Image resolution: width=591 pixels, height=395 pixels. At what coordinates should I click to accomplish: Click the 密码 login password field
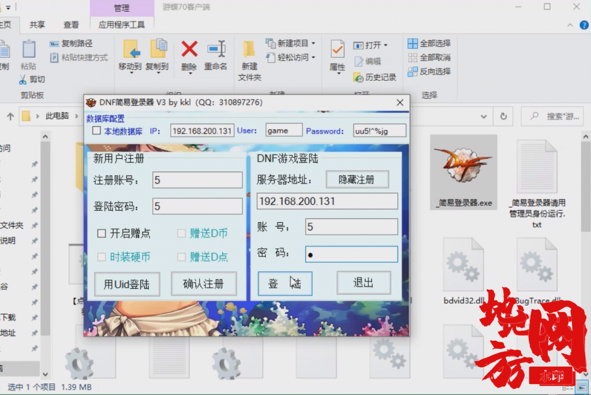[351, 254]
